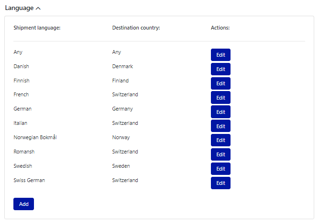Select the Swiss German language text
The width and height of the screenshot is (319, 224).
click(29, 180)
